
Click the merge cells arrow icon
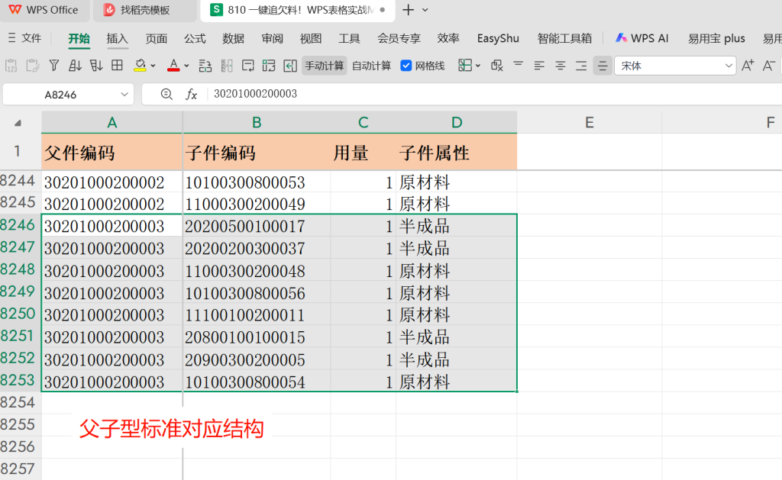tap(290, 66)
